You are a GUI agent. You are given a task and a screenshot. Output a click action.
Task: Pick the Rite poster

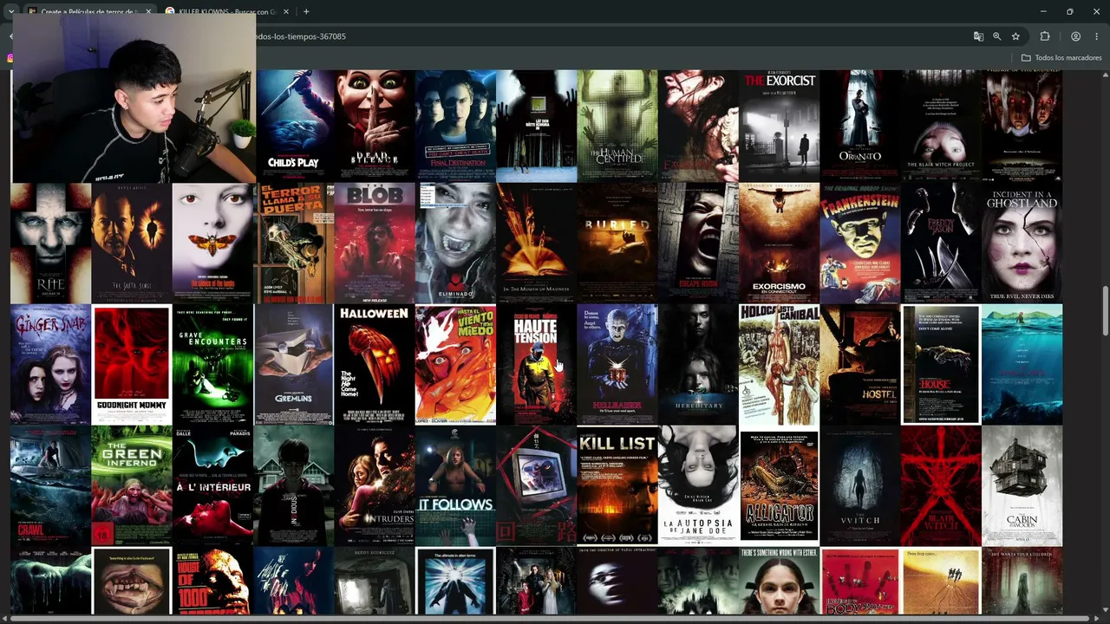pyautogui.click(x=50, y=243)
